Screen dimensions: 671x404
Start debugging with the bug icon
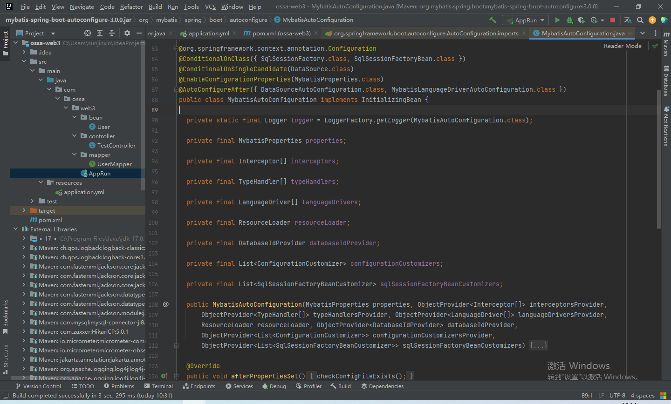[569, 20]
